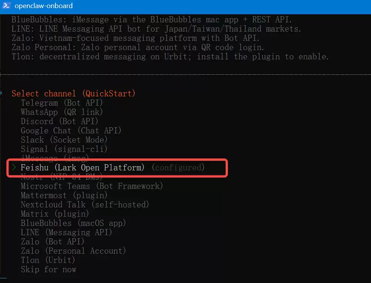Select LINE (Messaging API) channel
371x283 pixels.
tap(66, 232)
